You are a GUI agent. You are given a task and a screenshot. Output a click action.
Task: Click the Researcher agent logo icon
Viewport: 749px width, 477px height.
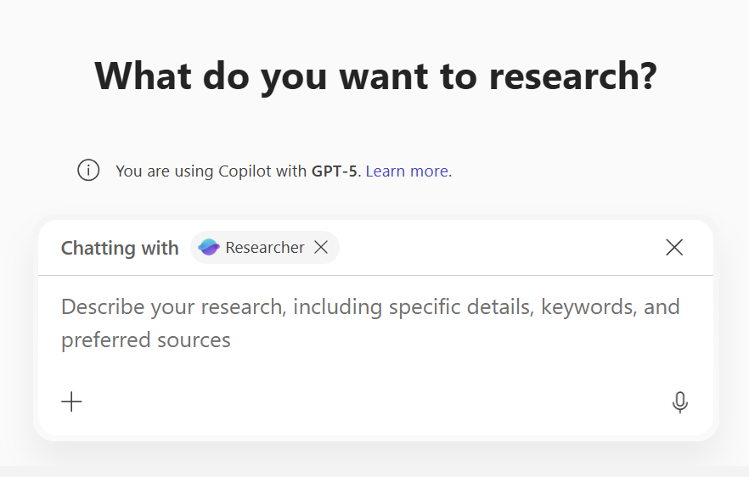(209, 247)
